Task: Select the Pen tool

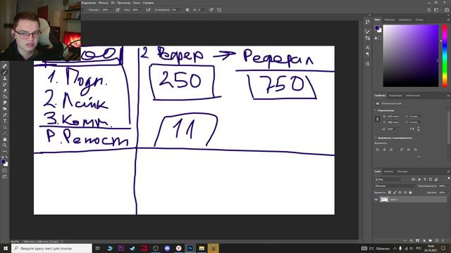Action: pyautogui.click(x=5, y=115)
